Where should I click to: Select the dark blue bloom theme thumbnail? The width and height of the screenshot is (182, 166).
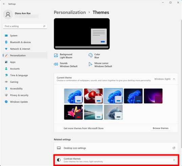[133, 96]
